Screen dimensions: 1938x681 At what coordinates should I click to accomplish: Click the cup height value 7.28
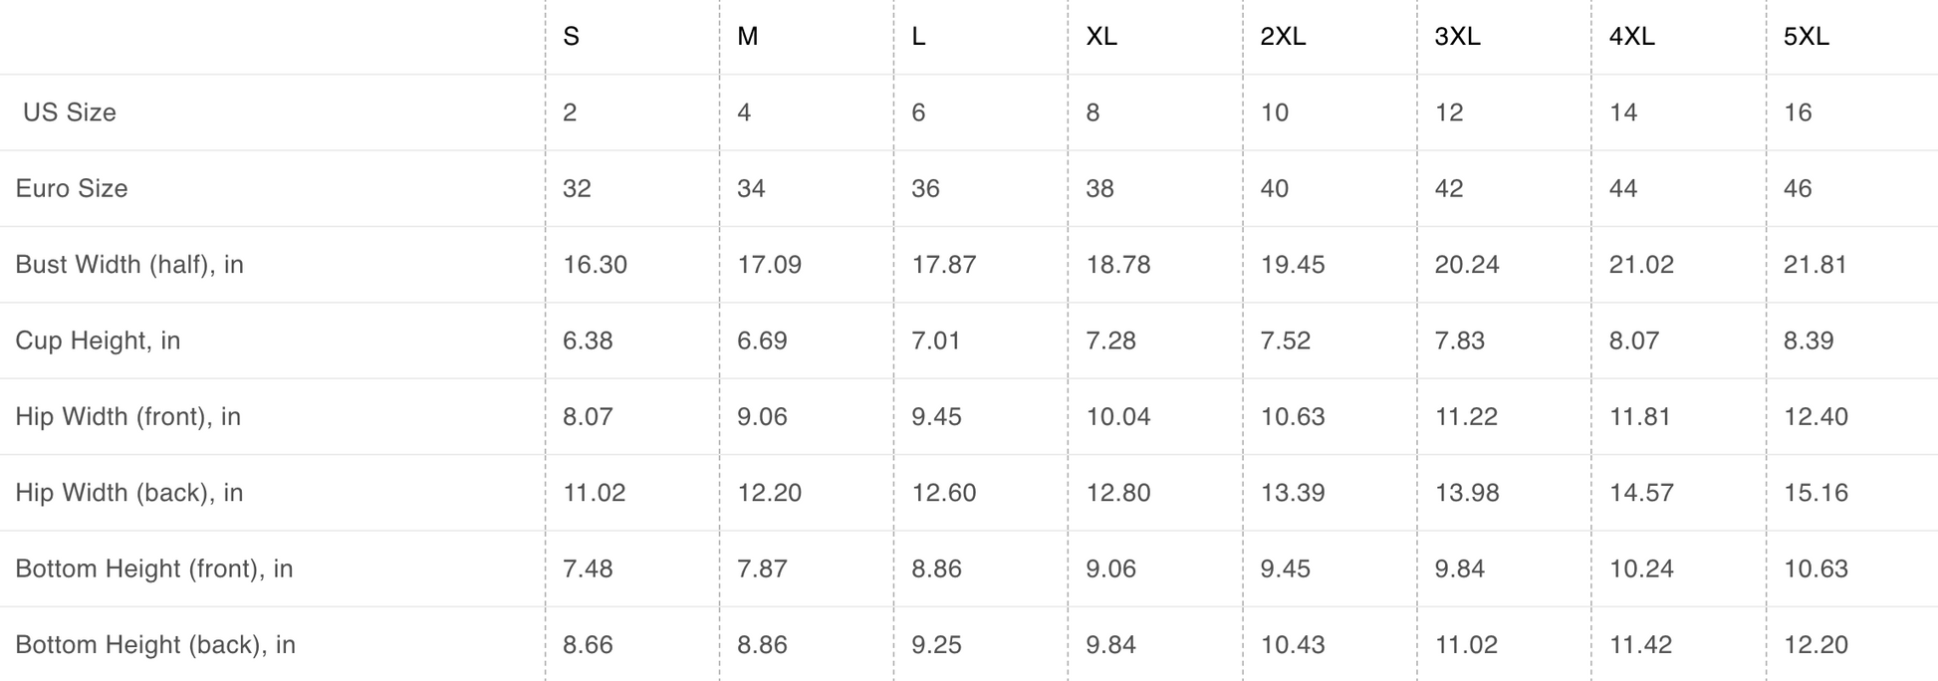[x=1110, y=340]
